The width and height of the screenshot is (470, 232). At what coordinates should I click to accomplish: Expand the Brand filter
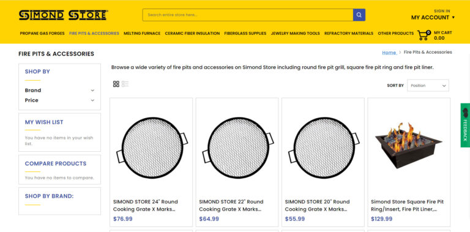pyautogui.click(x=59, y=90)
